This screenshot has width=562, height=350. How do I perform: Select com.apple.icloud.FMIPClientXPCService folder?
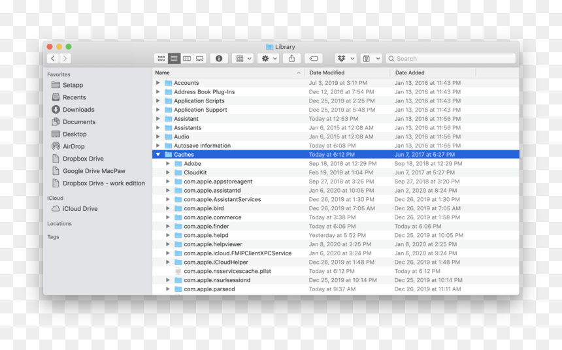pos(336,253)
